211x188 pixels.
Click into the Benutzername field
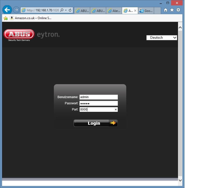tap(98, 97)
